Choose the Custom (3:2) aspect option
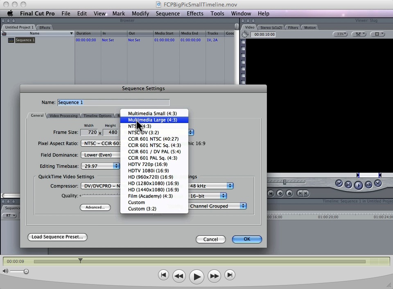 pos(154,209)
